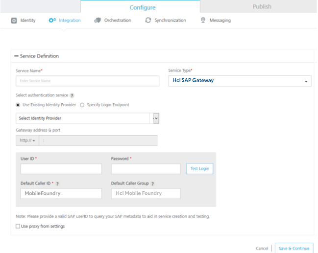Enable Use proxy from settings checkbox
Viewport: 318px width, 253px height.
tap(18, 227)
